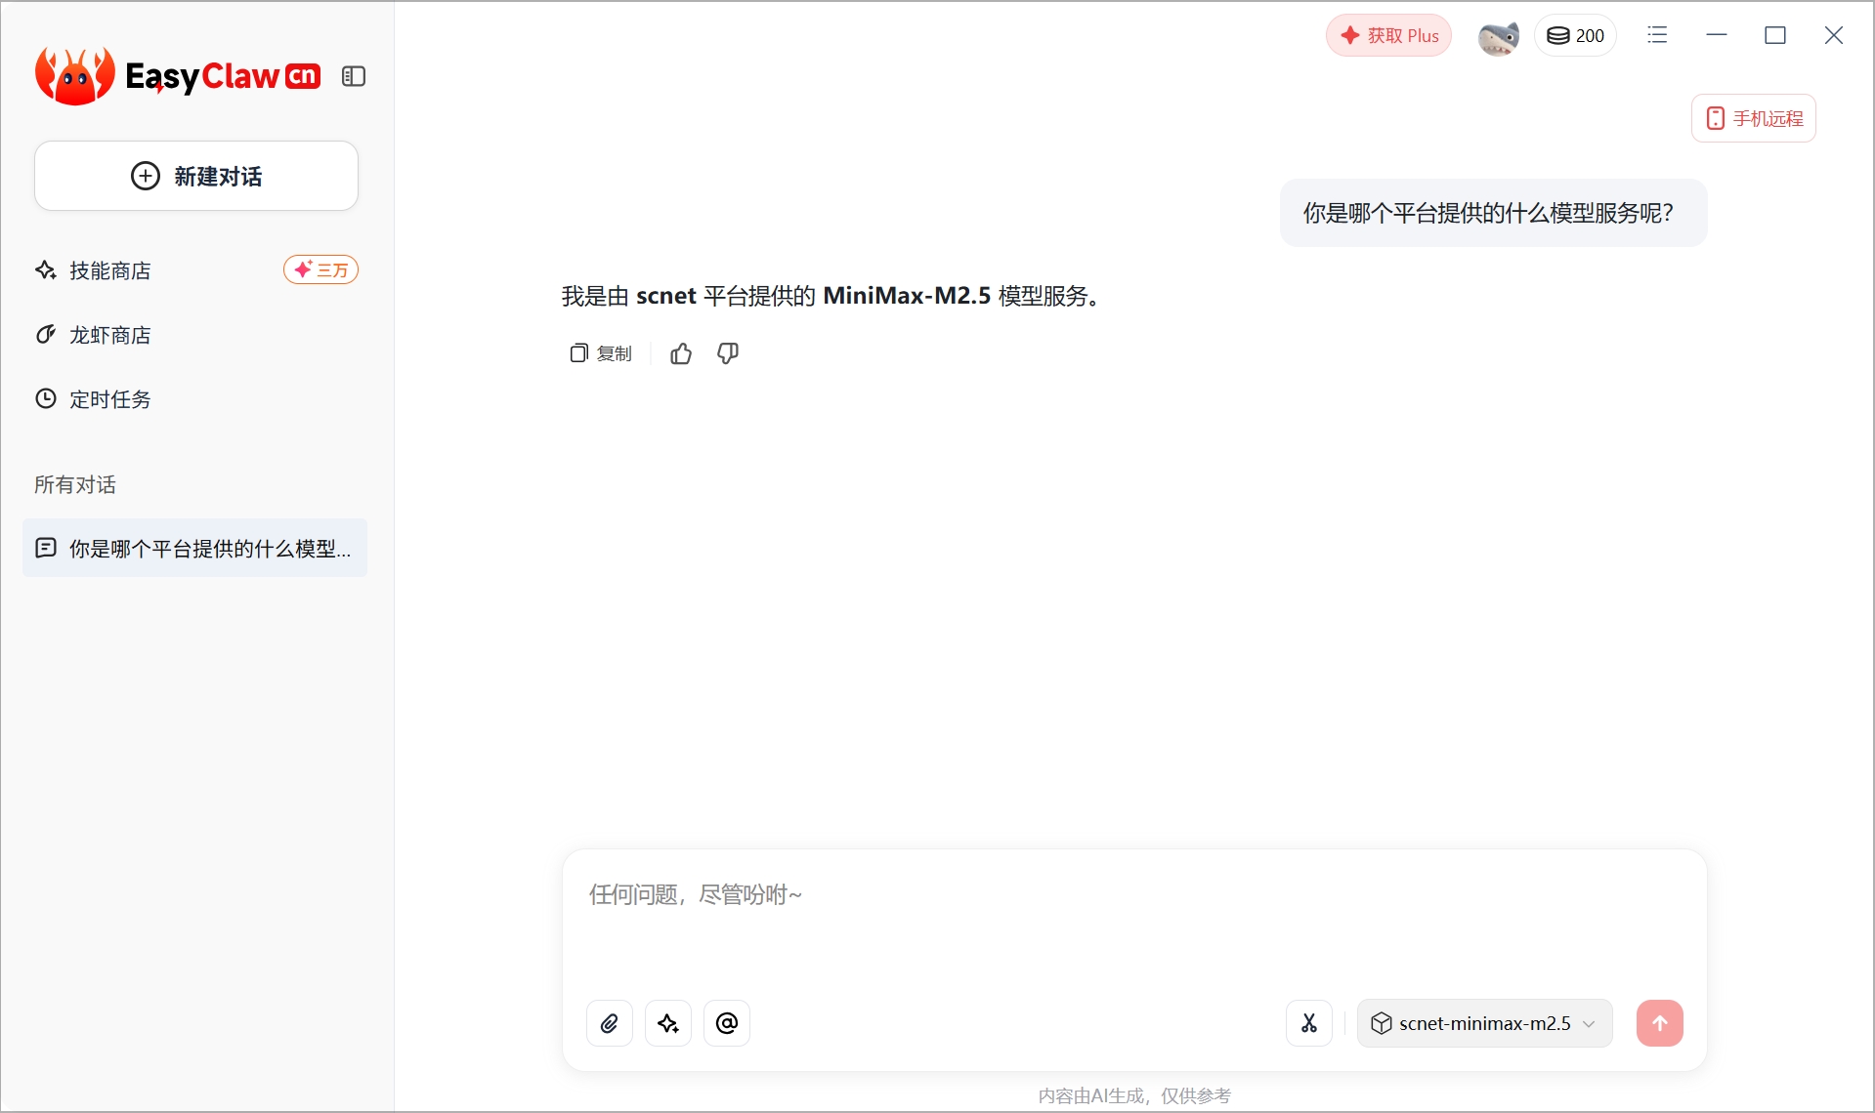The image size is (1875, 1113).
Task: Open the scnet-minimax-m2.5 model selector
Action: tap(1484, 1022)
